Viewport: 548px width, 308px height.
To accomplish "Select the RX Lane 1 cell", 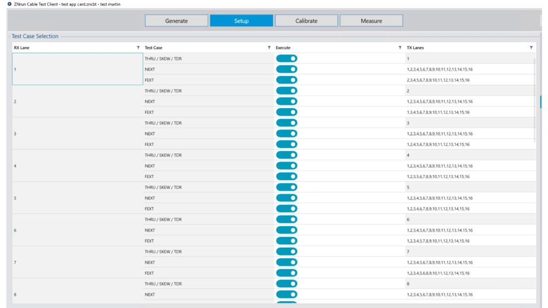I will [75, 69].
